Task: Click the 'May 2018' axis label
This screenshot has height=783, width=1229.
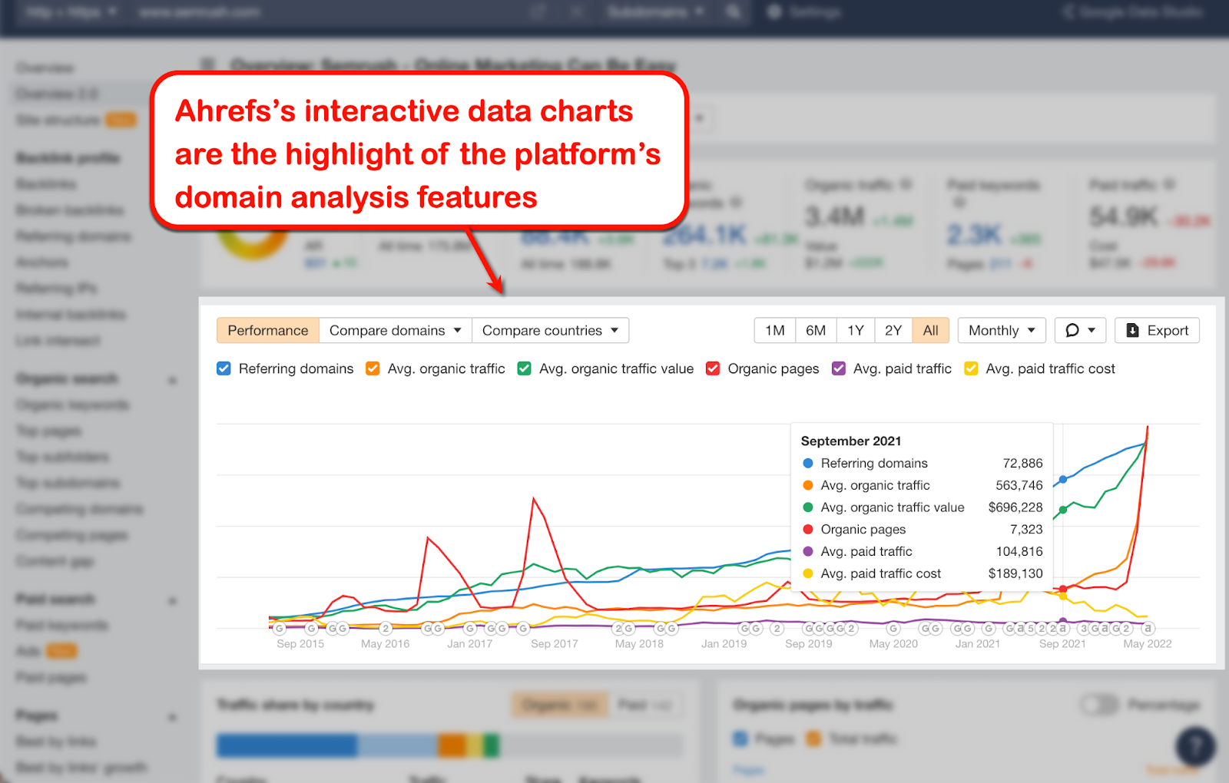Action: point(639,644)
